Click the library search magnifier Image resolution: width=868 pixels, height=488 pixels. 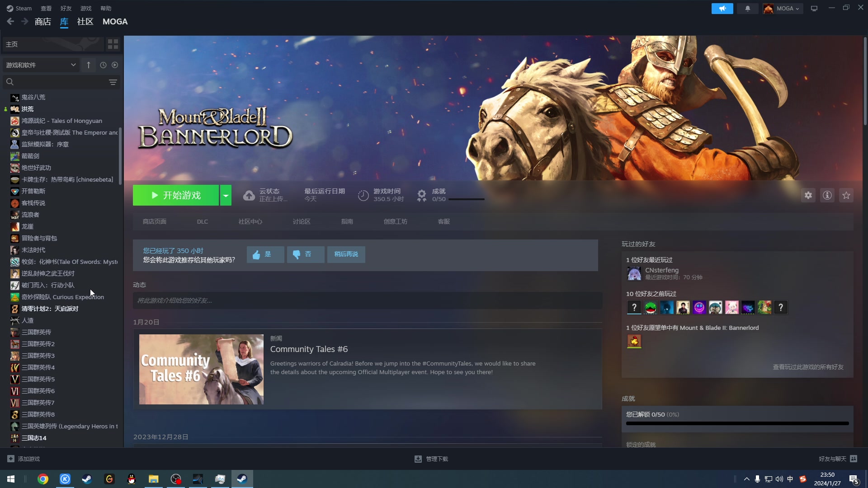coord(10,82)
